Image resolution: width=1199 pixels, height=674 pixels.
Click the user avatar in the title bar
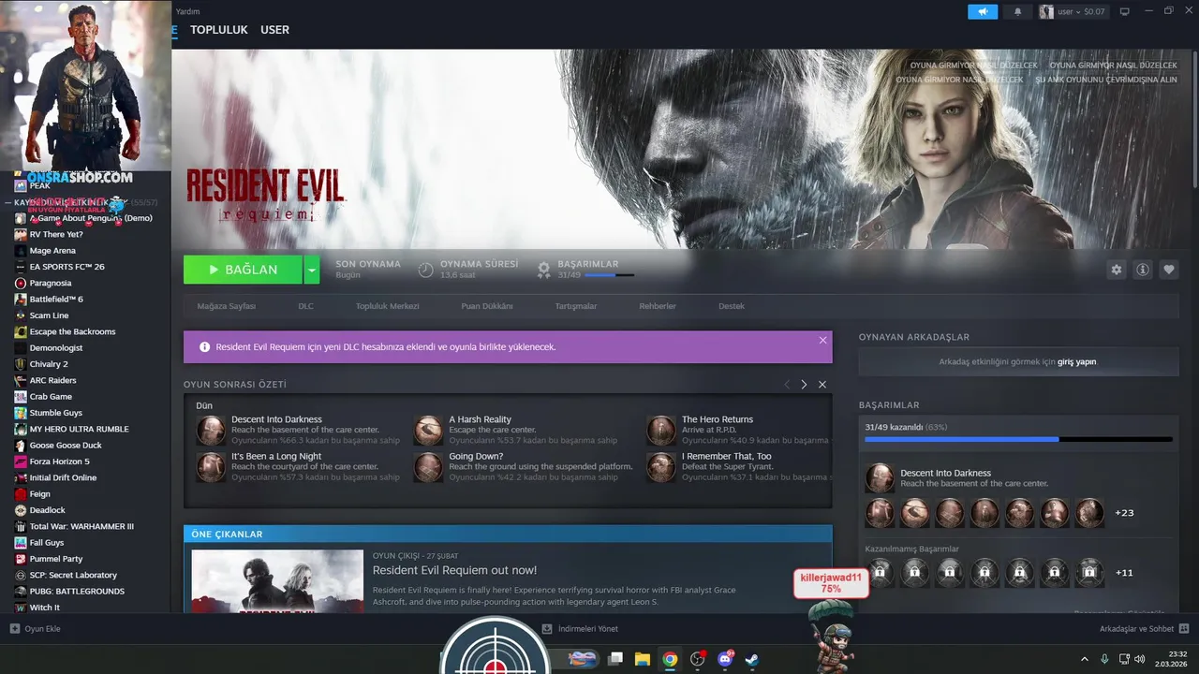tap(1046, 12)
